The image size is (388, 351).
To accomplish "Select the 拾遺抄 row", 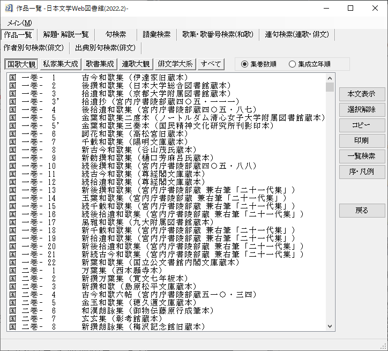I will pyautogui.click(x=166, y=102).
